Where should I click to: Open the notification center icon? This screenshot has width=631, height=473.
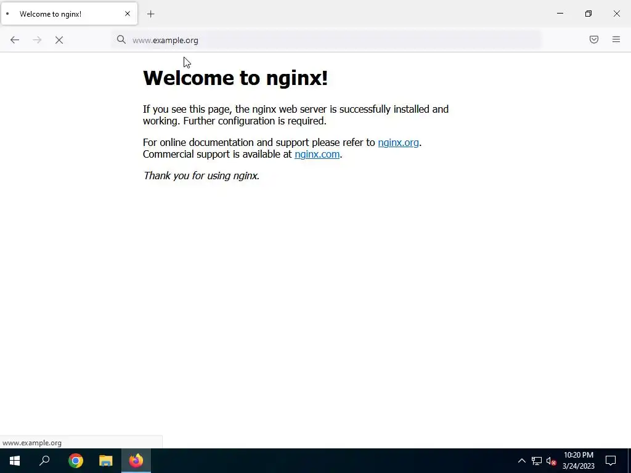tap(611, 461)
